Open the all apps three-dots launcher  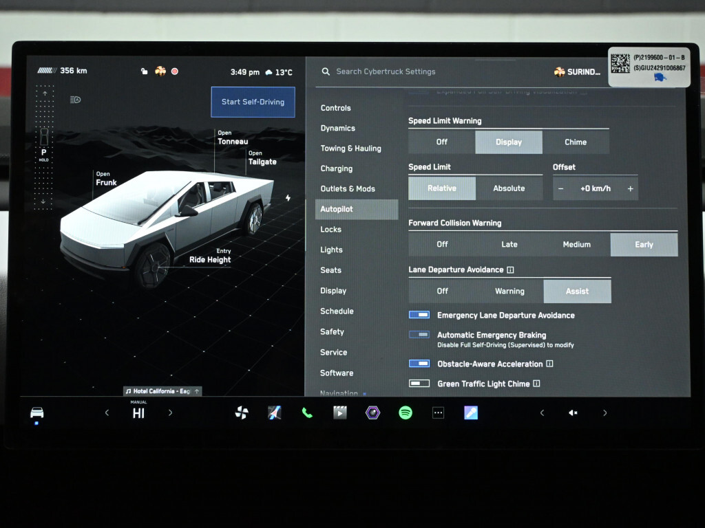(439, 412)
